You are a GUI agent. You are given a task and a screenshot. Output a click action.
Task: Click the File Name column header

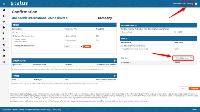click(69, 65)
